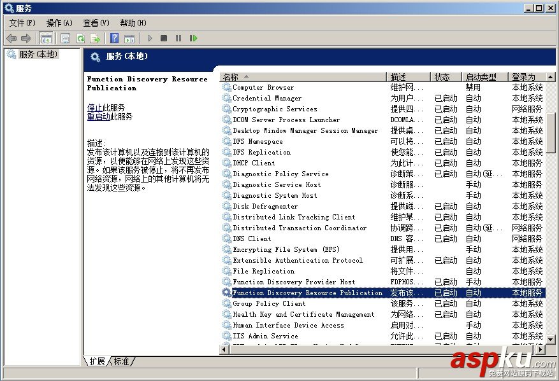Sort by the 描述 column header
Image resolution: width=559 pixels, height=381 pixels.
point(409,77)
